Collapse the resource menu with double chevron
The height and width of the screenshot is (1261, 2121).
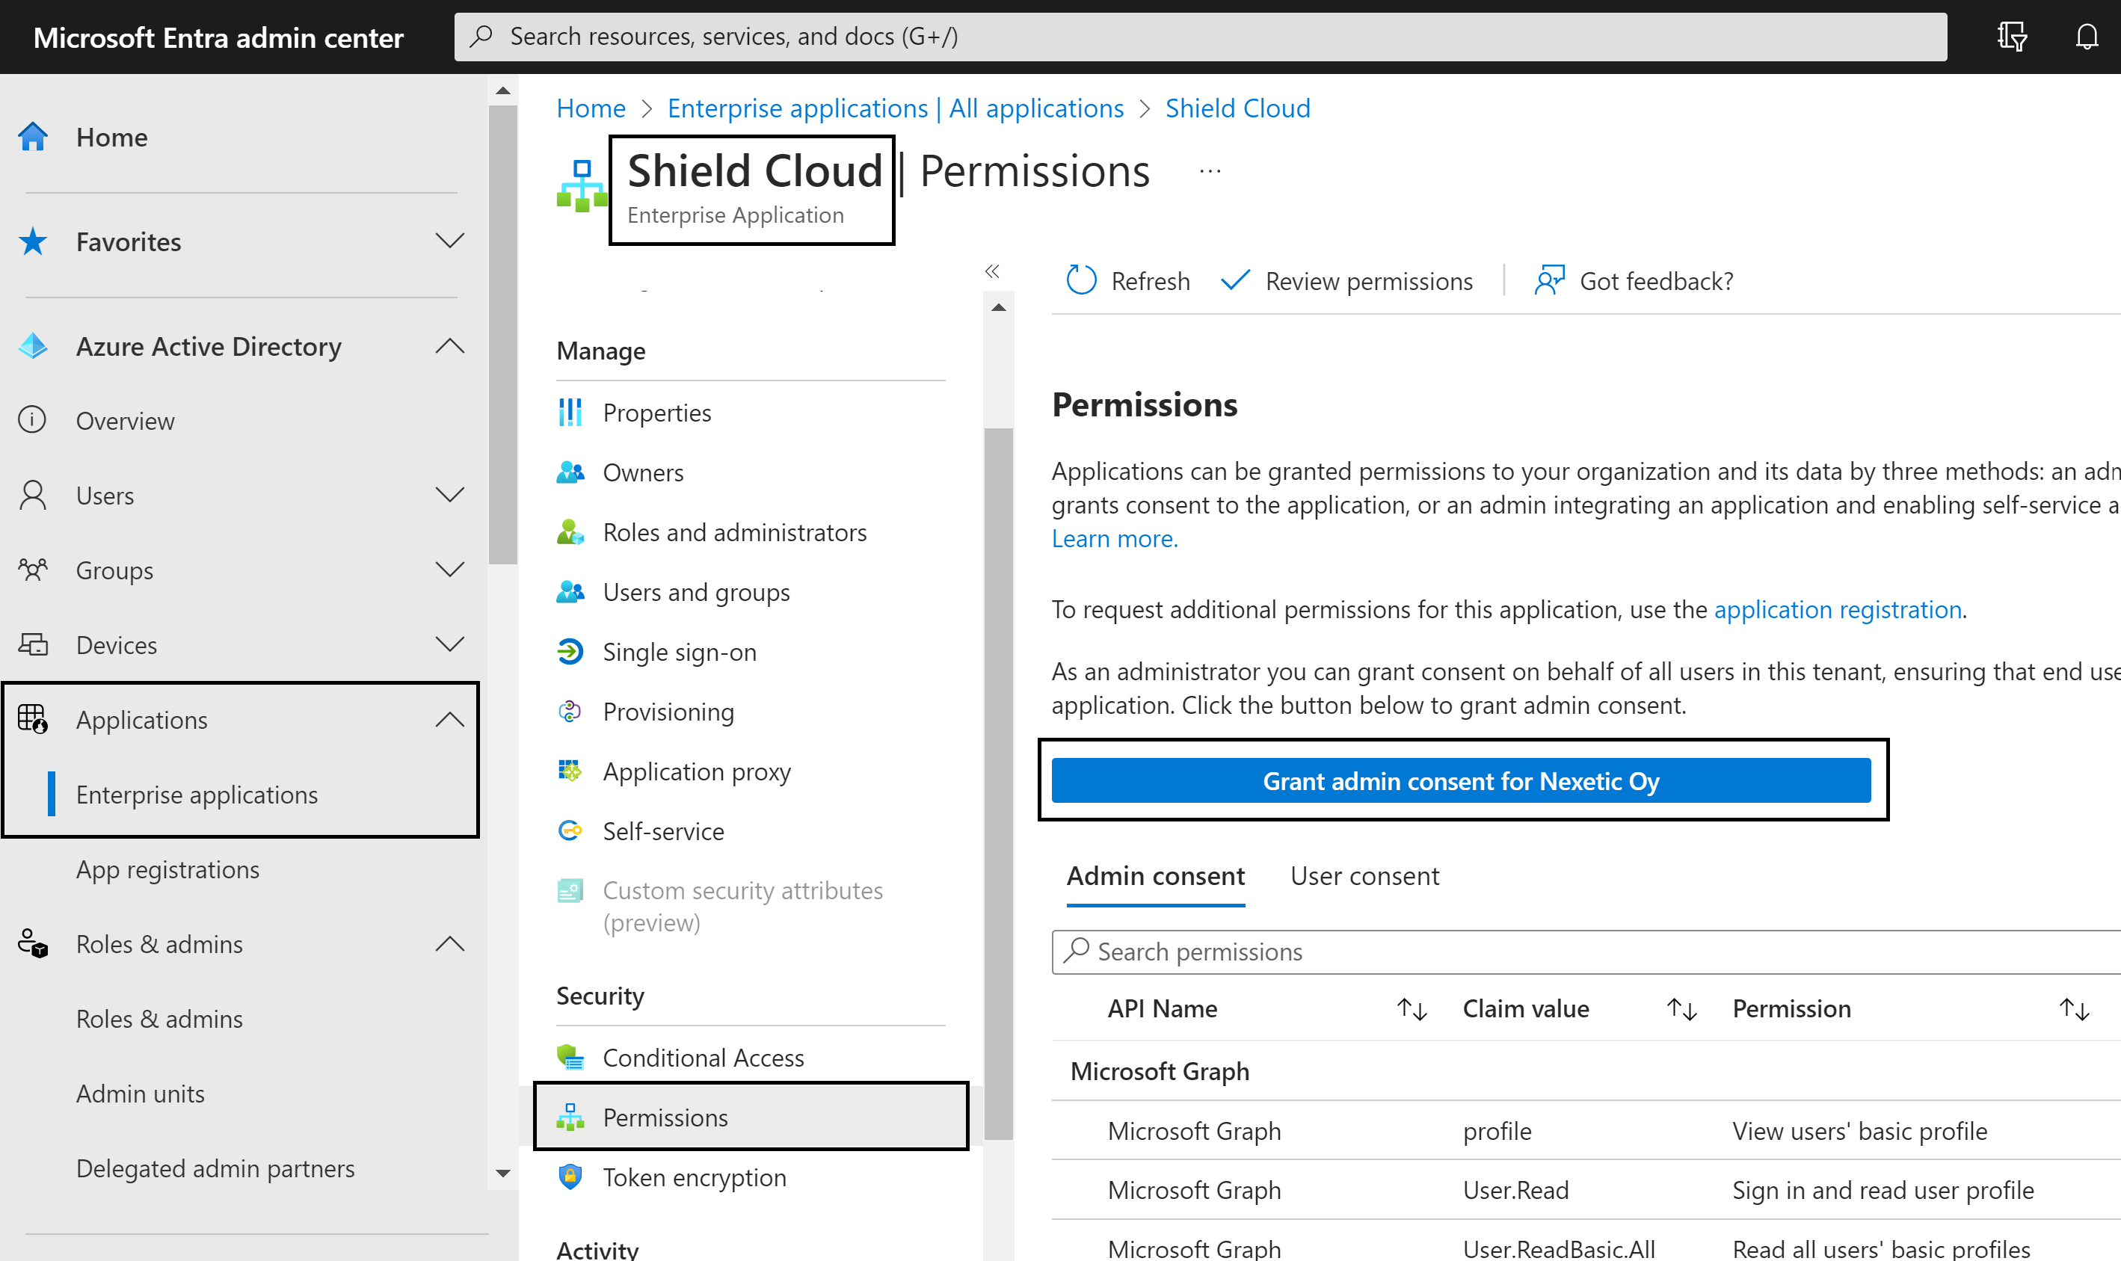[991, 271]
